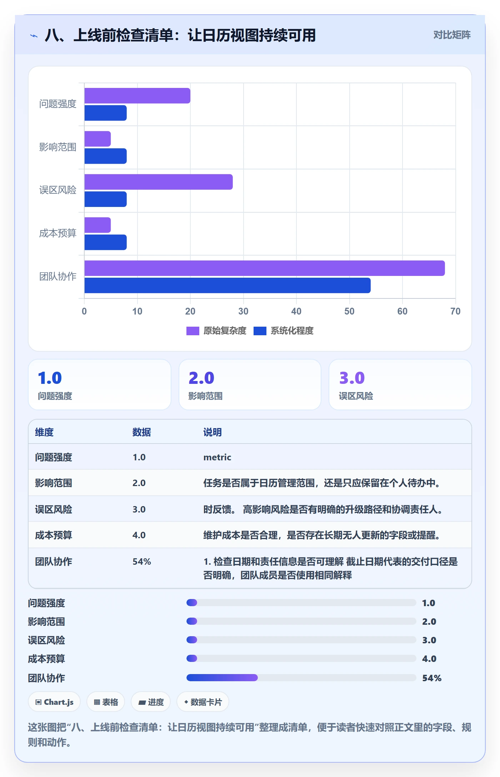Screen dimensions: 500x777
Task: Click the purple 误区风险 bar in chart
Action: [159, 182]
